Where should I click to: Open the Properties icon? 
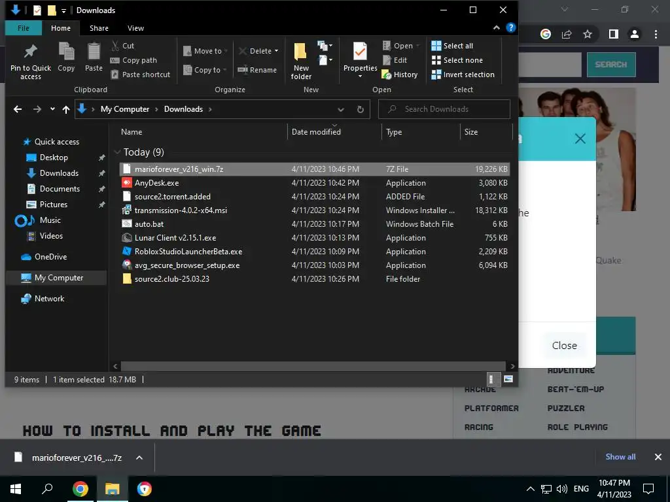click(x=360, y=52)
